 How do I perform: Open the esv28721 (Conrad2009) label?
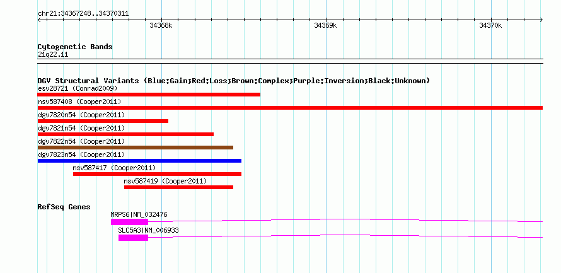click(x=78, y=88)
